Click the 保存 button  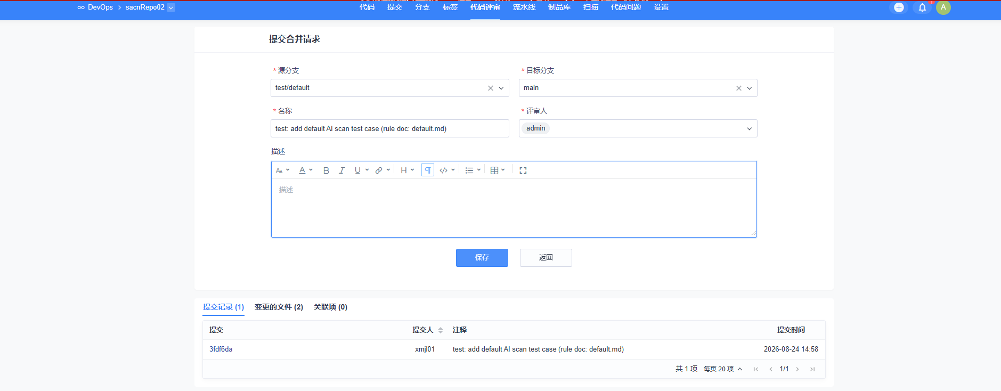tap(482, 258)
